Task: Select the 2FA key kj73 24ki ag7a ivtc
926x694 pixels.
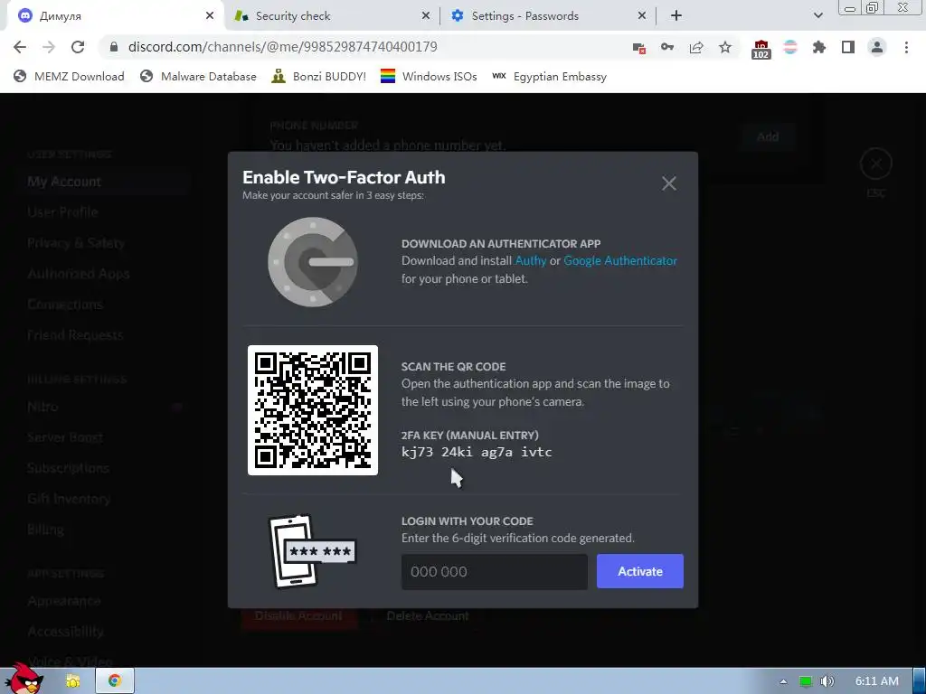Action: pyautogui.click(x=477, y=452)
